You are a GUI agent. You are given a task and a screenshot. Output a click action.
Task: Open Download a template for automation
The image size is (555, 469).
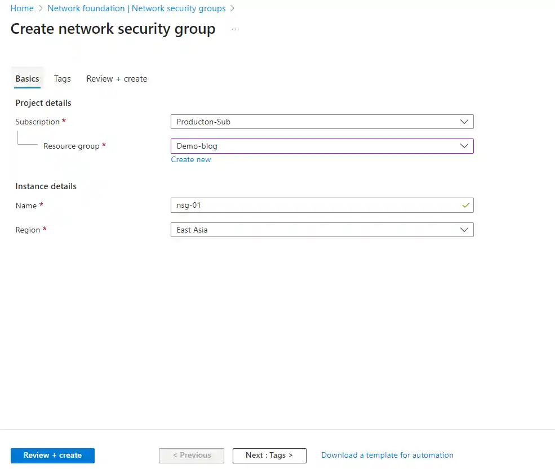point(387,455)
